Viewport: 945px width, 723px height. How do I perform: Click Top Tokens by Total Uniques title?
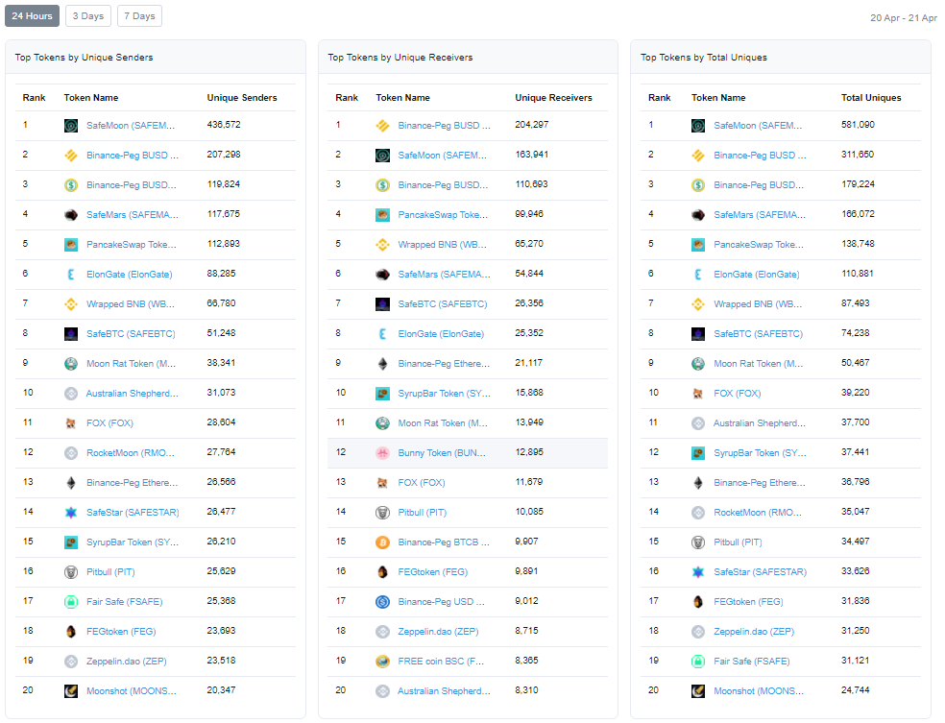pyautogui.click(x=704, y=58)
